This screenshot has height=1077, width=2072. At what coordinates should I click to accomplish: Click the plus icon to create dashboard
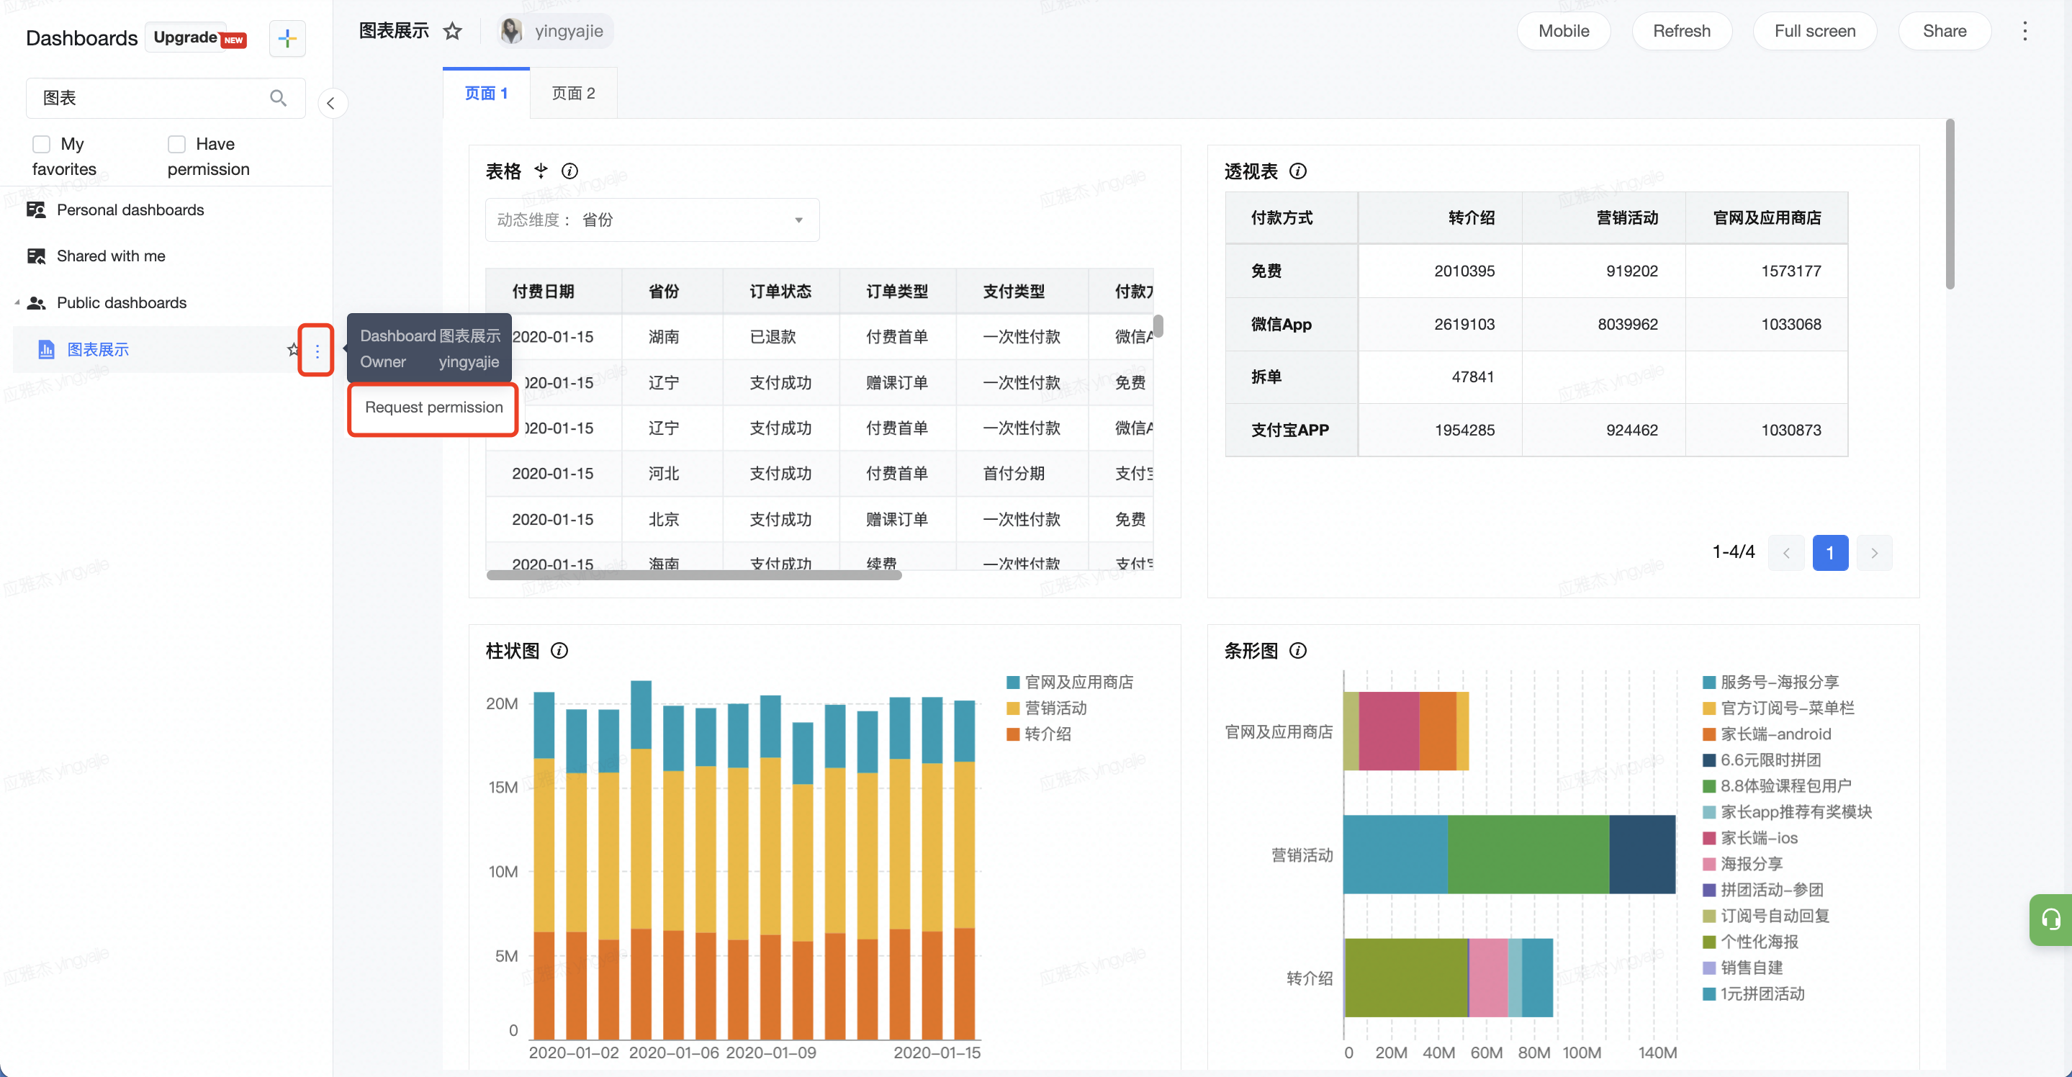pyautogui.click(x=287, y=38)
